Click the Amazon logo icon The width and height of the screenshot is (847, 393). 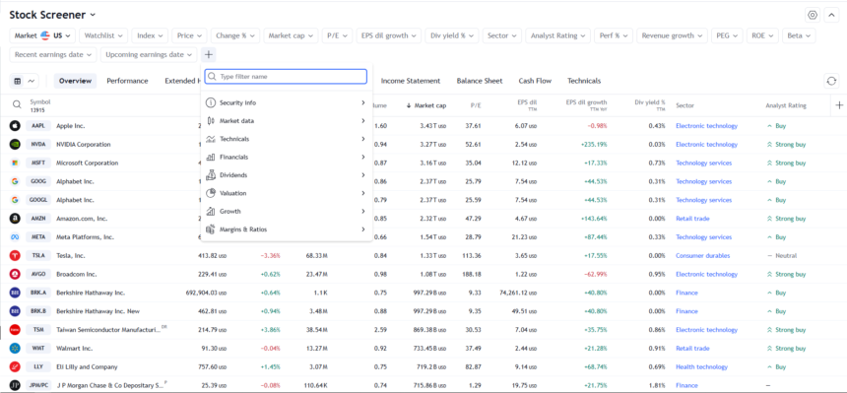coord(15,219)
